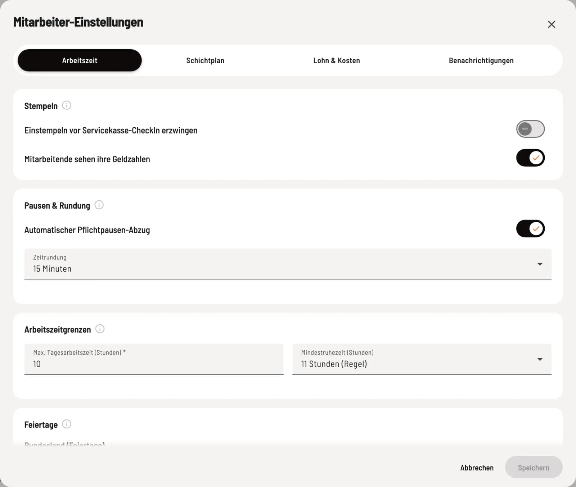Disable Automatischer Pflichtpausen-Abzug switch
The height and width of the screenshot is (487, 576).
(530, 229)
